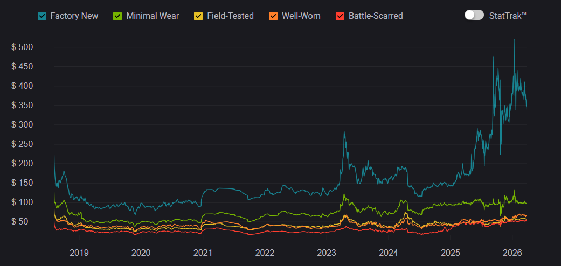Uncheck the Factory New checkbox

click(x=42, y=16)
